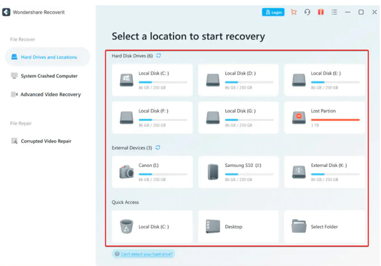Click the Advanced Video Recovery camera icon

15,94
